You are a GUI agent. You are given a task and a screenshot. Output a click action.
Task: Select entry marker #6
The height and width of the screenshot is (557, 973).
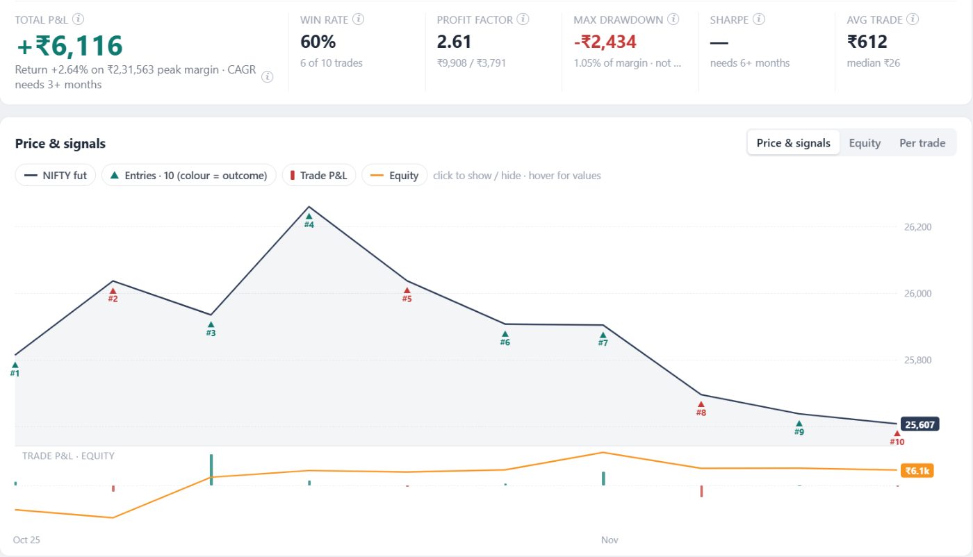pos(505,338)
